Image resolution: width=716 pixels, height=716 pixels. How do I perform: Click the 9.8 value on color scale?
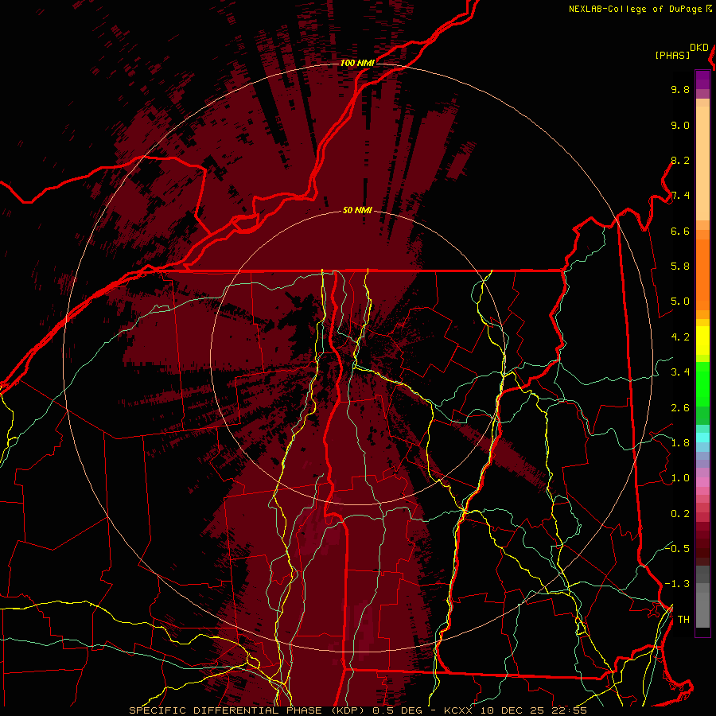[x=680, y=89]
